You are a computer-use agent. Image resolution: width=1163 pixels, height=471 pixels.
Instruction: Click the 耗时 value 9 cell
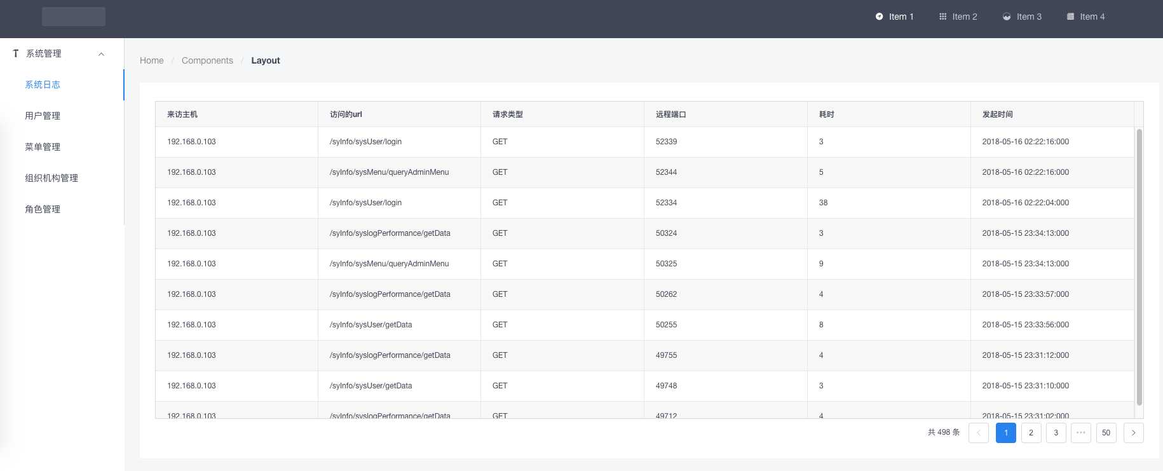[889, 264]
